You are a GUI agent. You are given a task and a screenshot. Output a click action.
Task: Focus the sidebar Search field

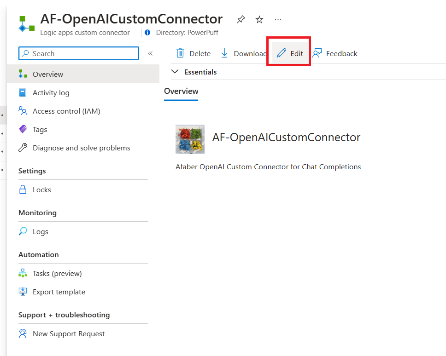pyautogui.click(x=83, y=53)
